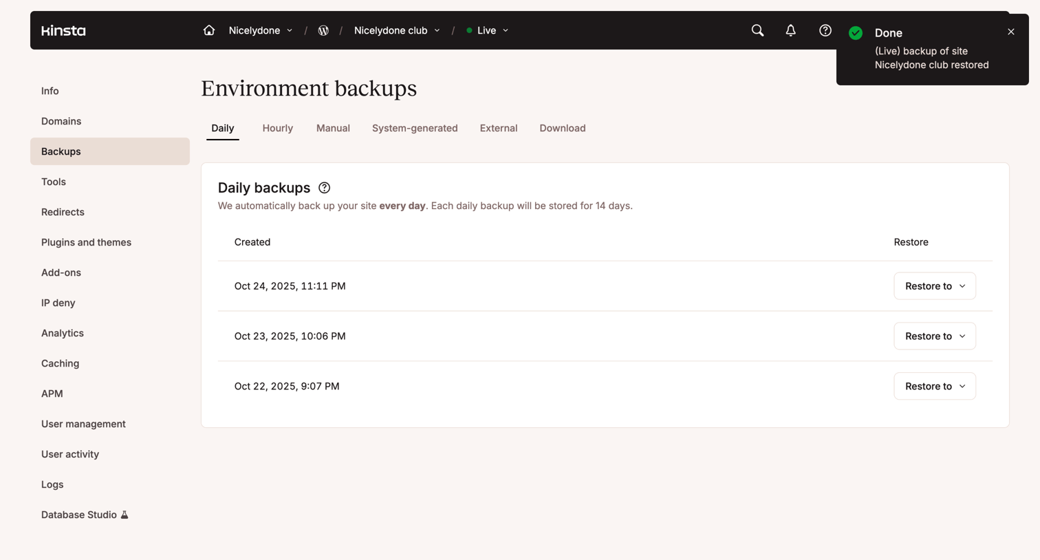Open the Live environment dropdown
This screenshot has width=1040, height=560.
(x=488, y=30)
